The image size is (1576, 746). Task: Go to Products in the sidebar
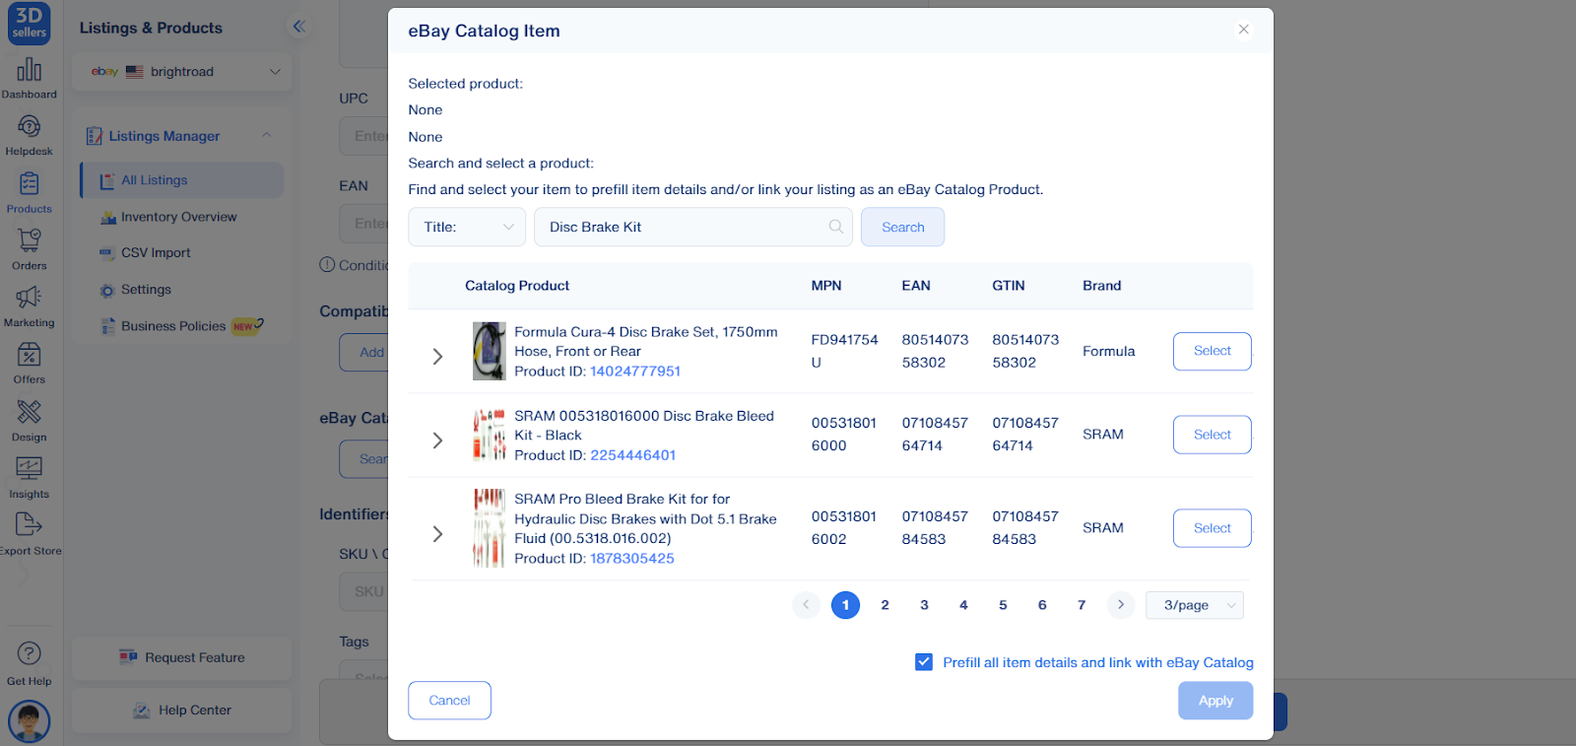pyautogui.click(x=29, y=192)
